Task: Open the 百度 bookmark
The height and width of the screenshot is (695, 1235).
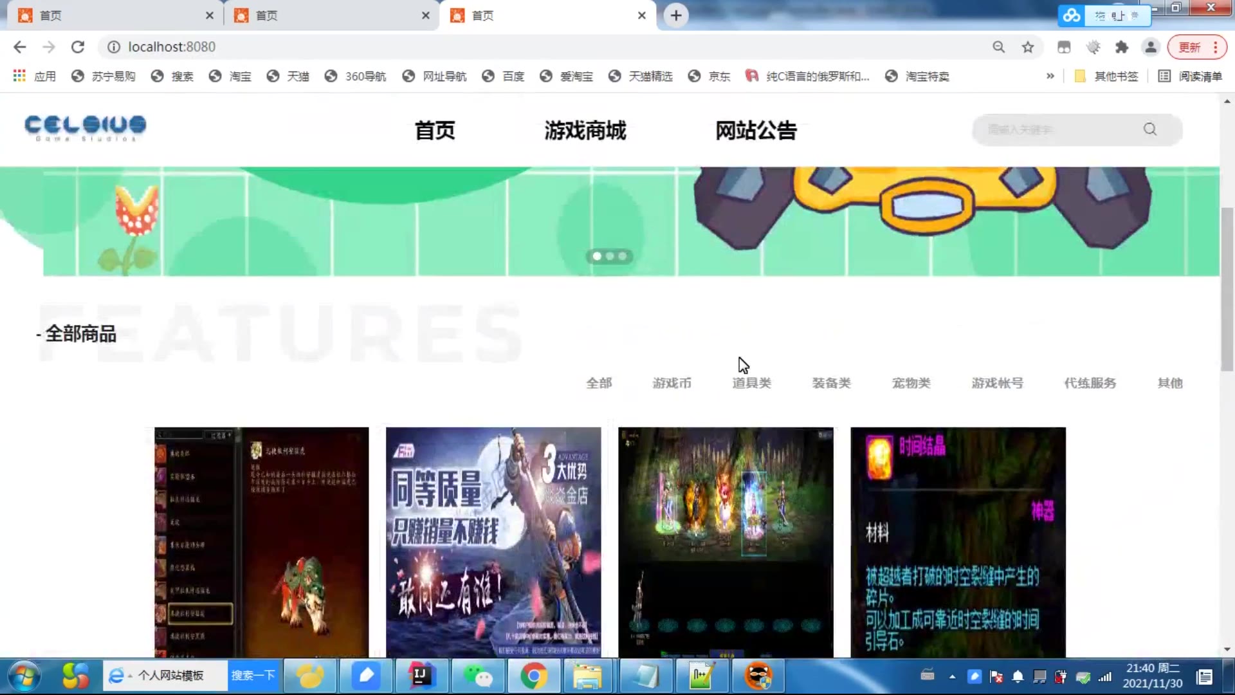Action: pos(504,76)
